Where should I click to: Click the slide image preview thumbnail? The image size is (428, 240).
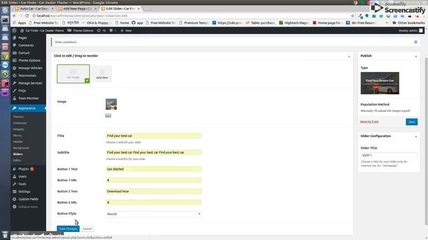click(x=111, y=104)
